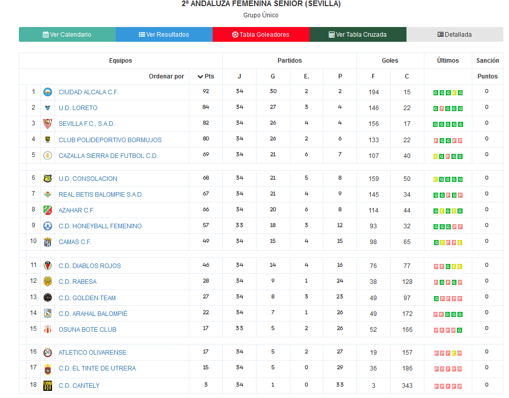This screenshot has width=509, height=398.
Task: Open the C.D. RABESA team link
Action: [78, 281]
